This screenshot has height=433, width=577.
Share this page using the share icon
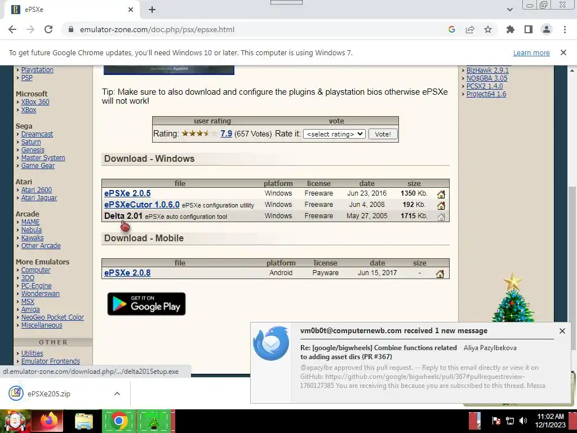tap(470, 29)
